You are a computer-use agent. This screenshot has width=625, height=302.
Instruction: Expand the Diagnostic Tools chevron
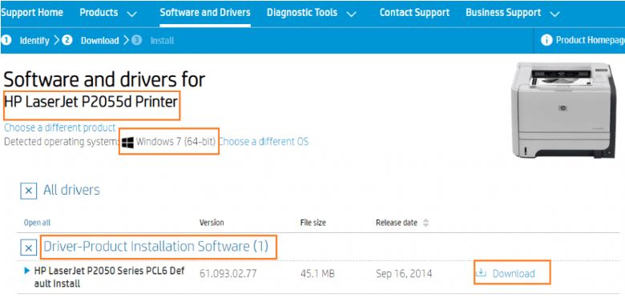351,14
